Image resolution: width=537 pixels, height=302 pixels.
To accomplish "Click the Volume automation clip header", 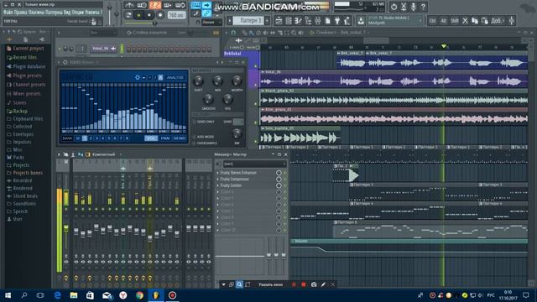I will [x=409, y=241].
